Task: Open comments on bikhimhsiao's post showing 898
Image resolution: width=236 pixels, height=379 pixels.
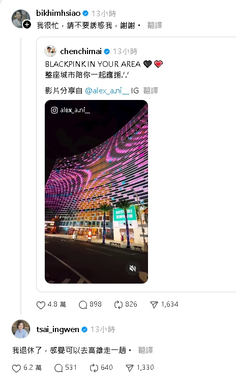Action: click(83, 305)
